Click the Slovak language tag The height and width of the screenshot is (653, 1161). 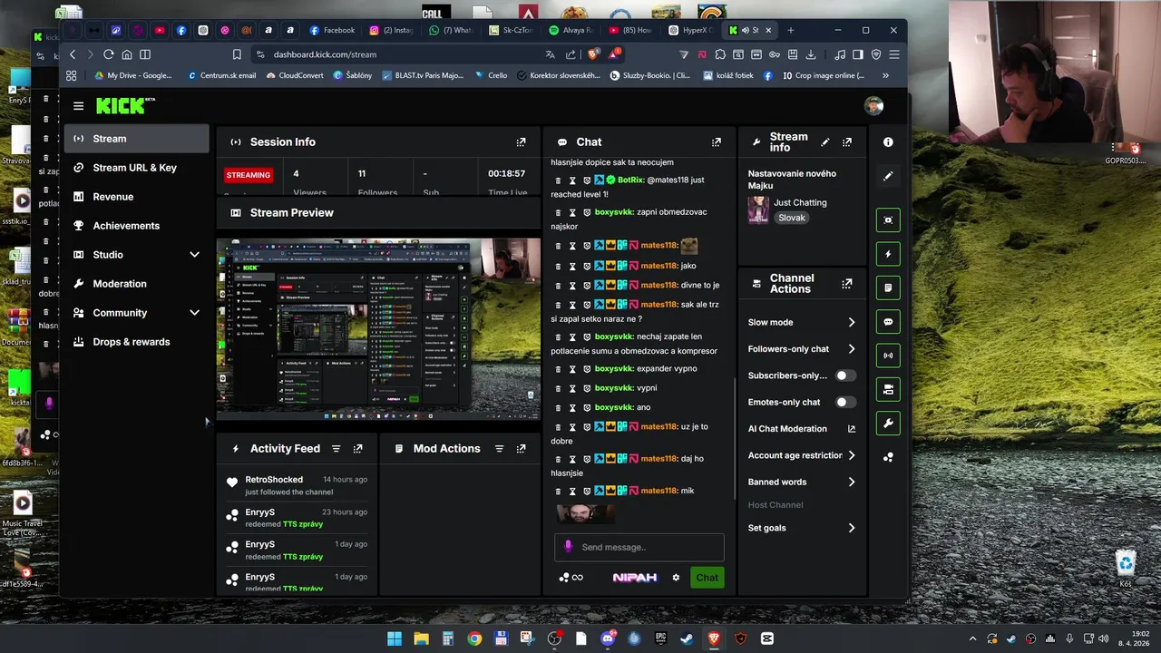pyautogui.click(x=792, y=218)
